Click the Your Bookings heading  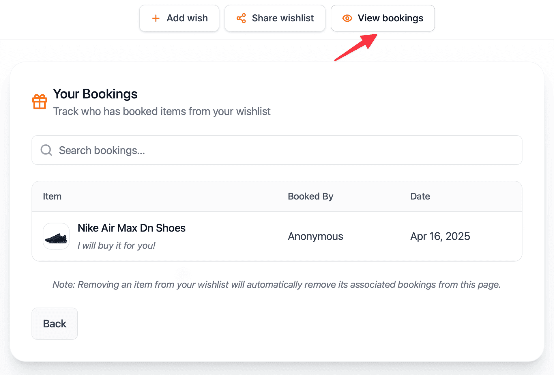(95, 94)
